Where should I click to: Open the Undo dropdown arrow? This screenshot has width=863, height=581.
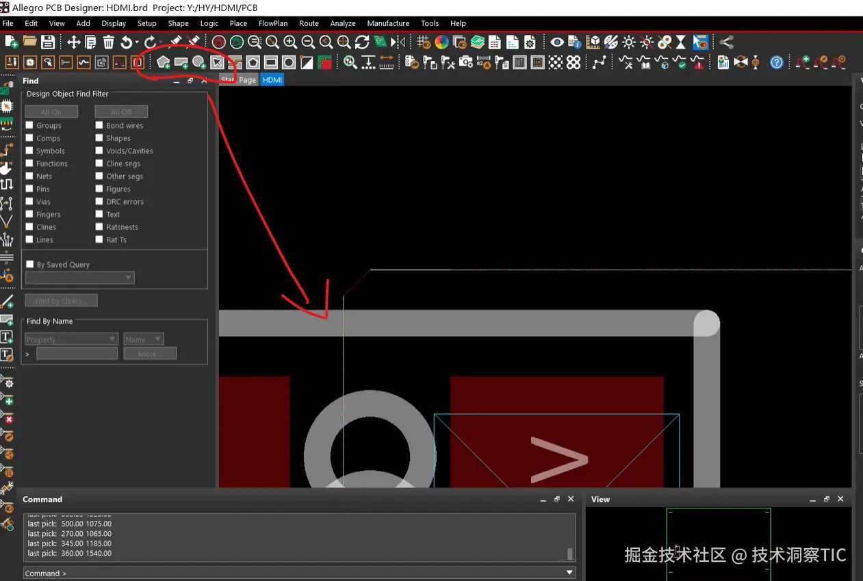pyautogui.click(x=137, y=43)
